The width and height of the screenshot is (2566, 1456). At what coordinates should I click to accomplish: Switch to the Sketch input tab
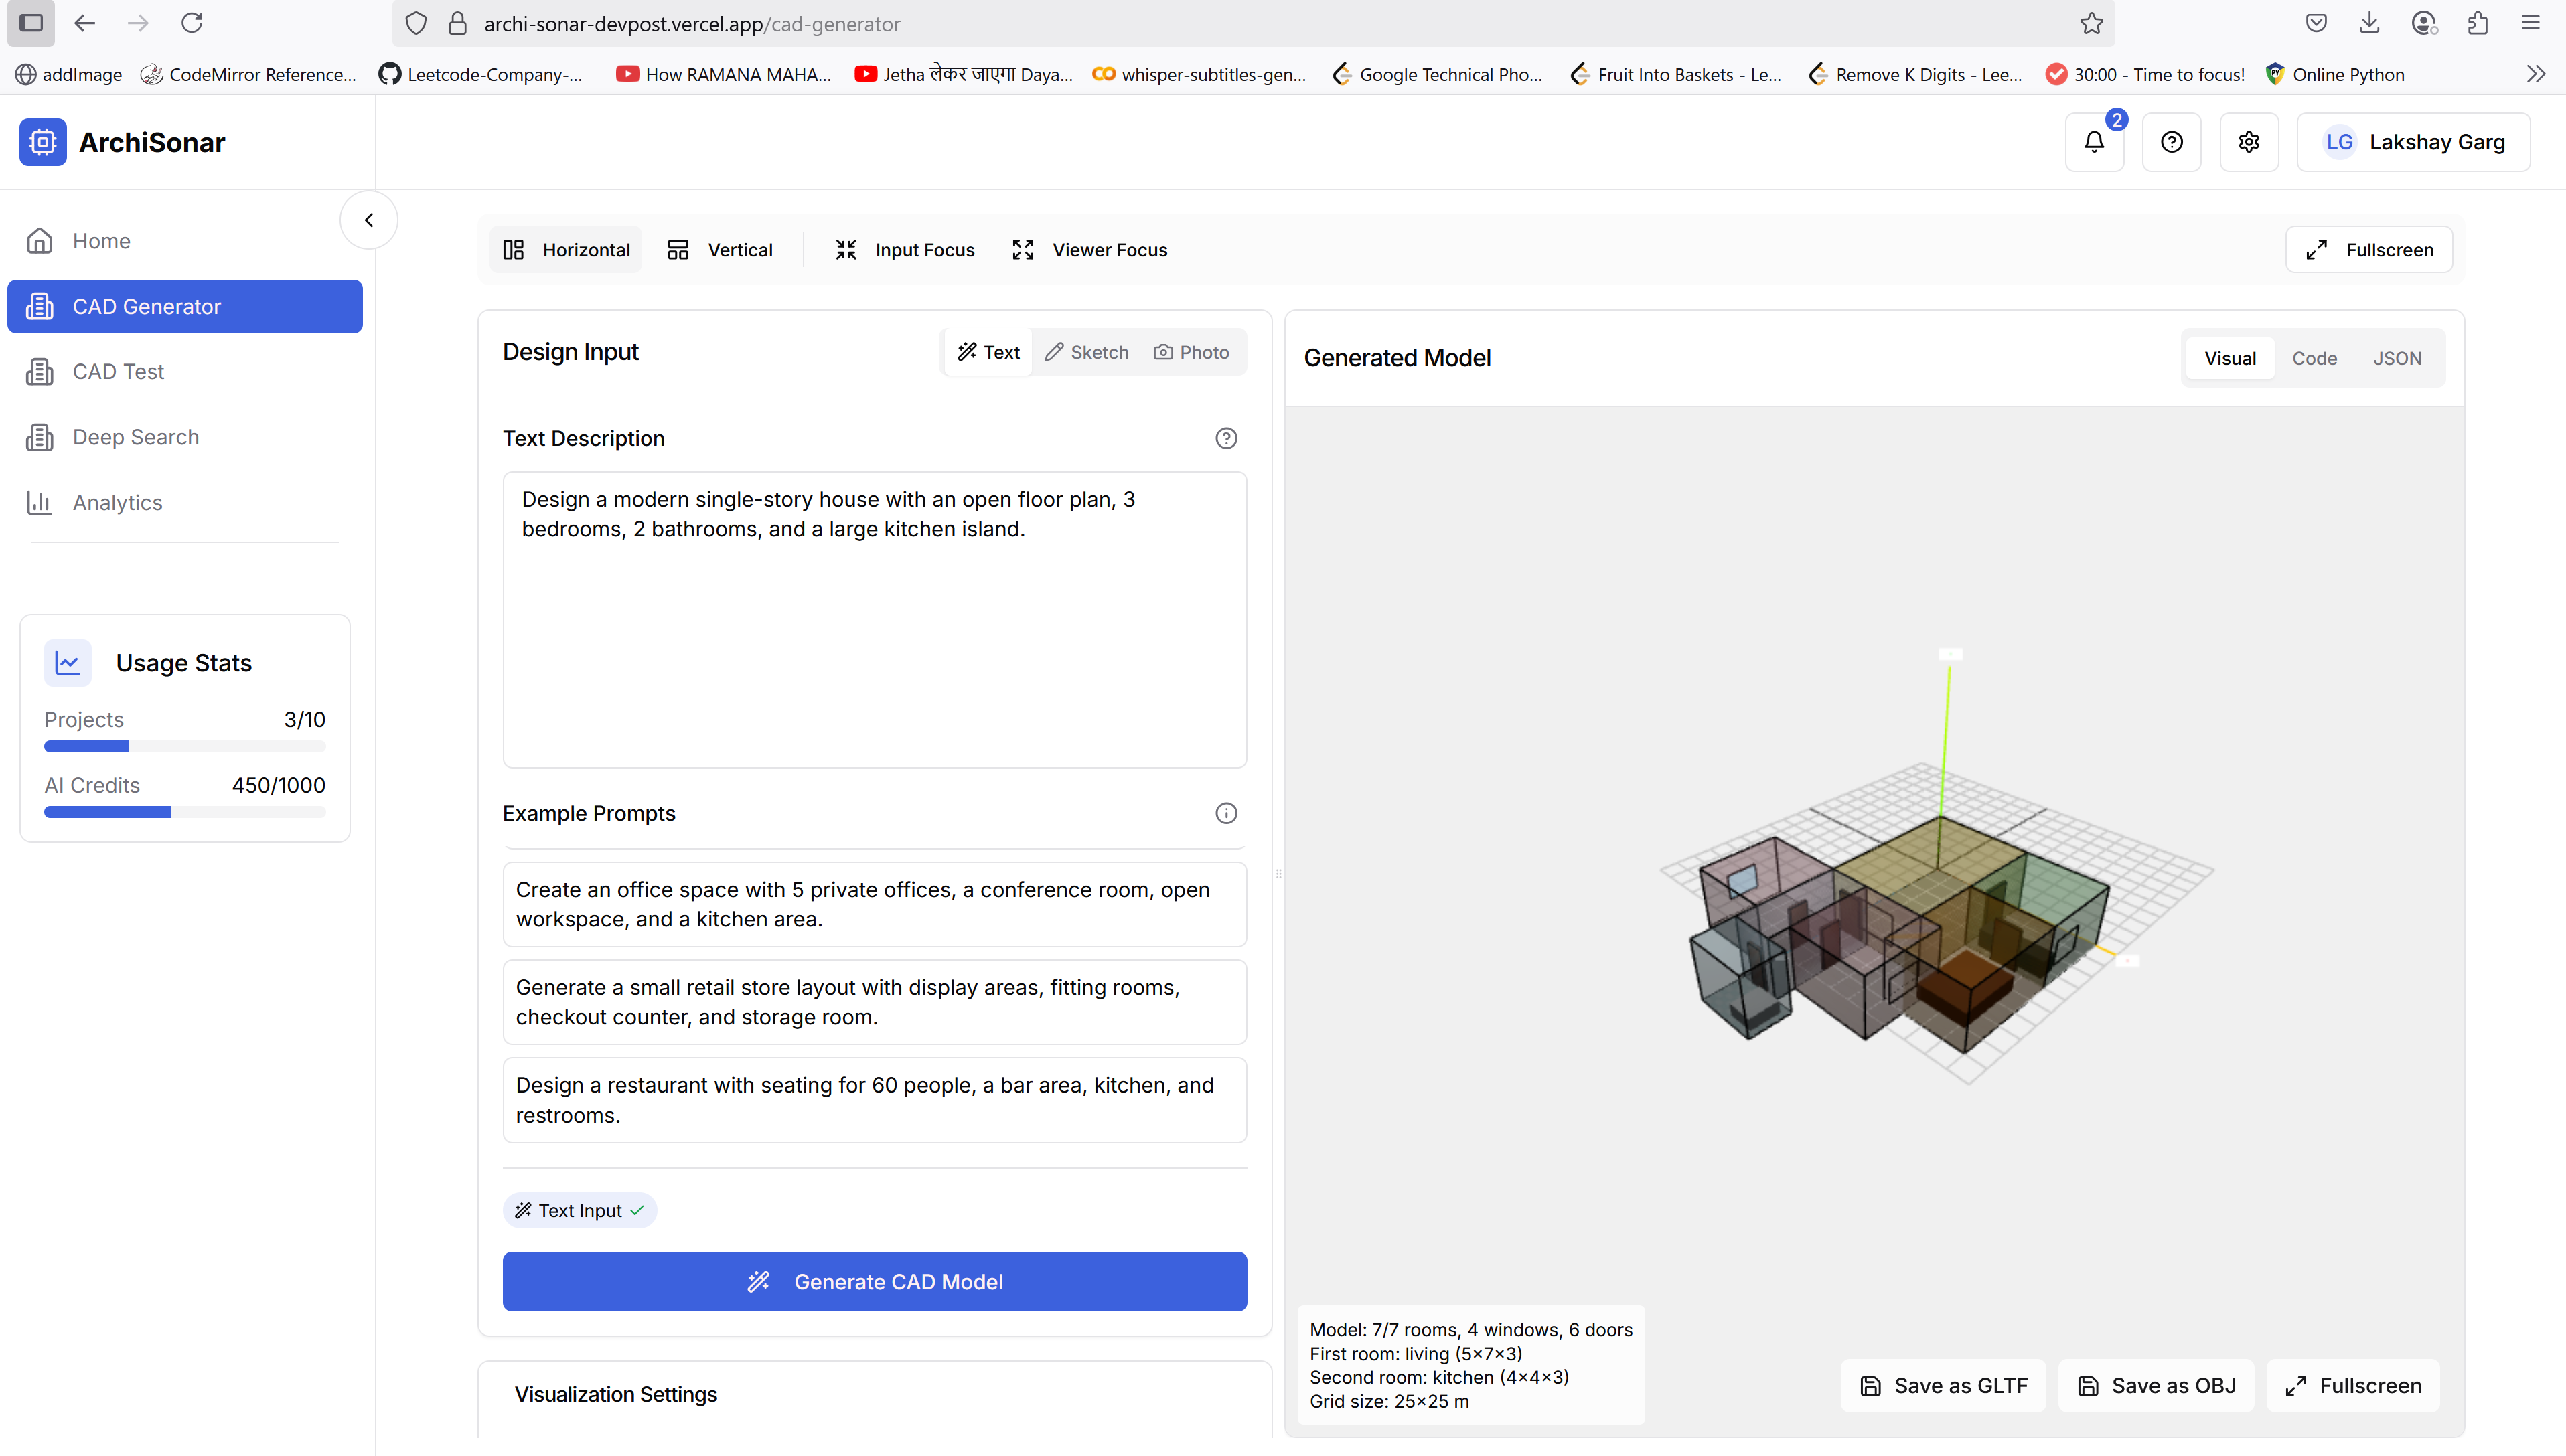(1087, 352)
